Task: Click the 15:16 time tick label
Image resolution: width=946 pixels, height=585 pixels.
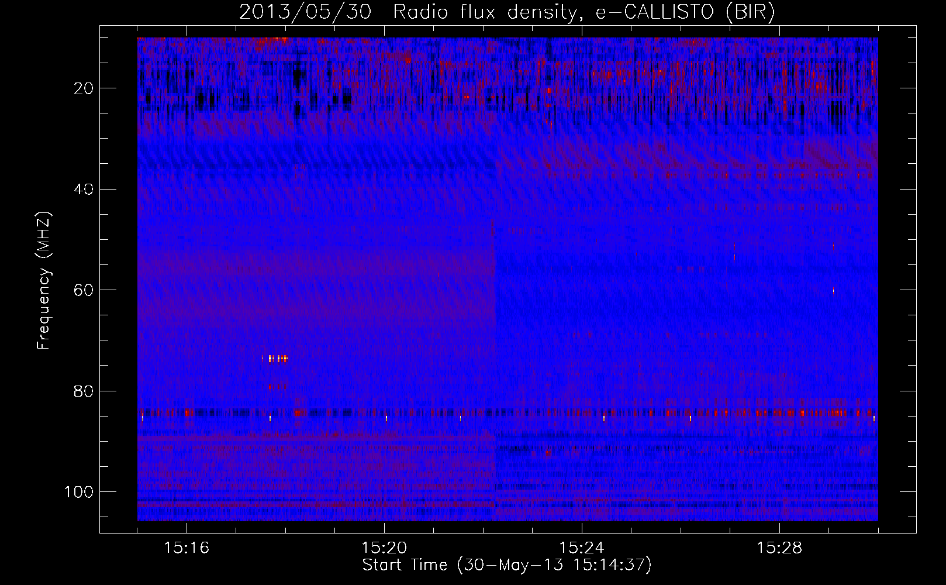Action: [x=187, y=548]
